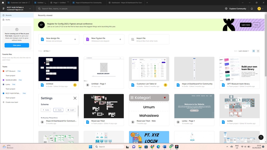Click the megaphone icon in the banner

click(41, 25)
